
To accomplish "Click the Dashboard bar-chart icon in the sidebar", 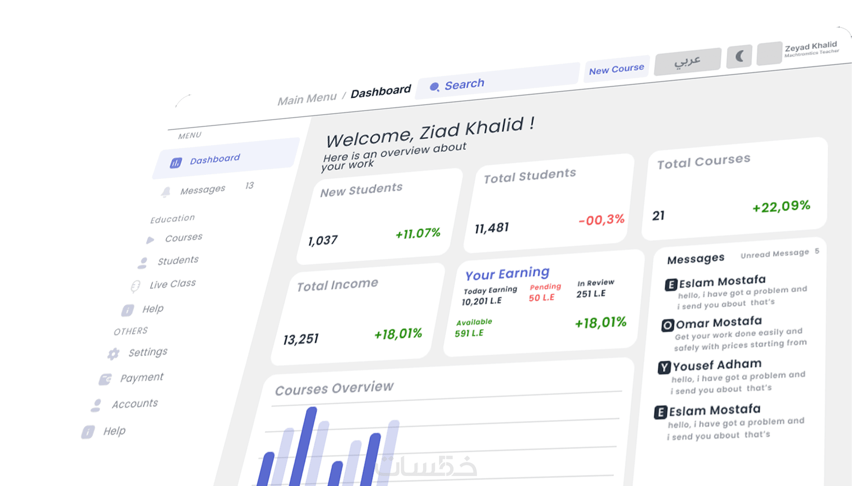I will (175, 163).
